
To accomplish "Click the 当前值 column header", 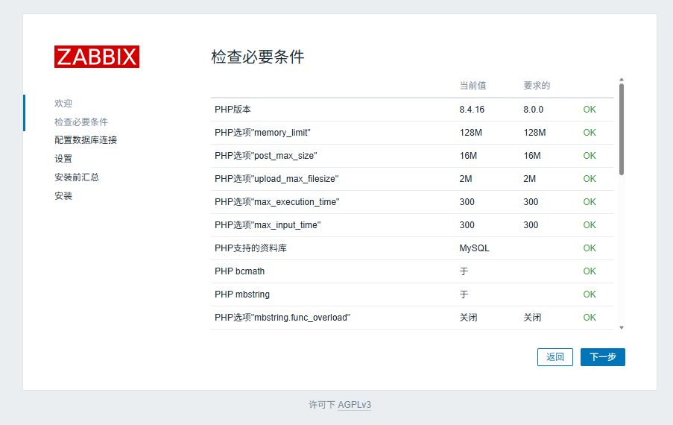I will pyautogui.click(x=473, y=86).
